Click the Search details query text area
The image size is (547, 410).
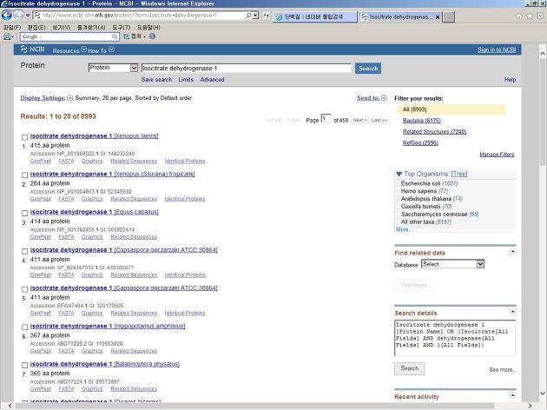[x=455, y=338]
